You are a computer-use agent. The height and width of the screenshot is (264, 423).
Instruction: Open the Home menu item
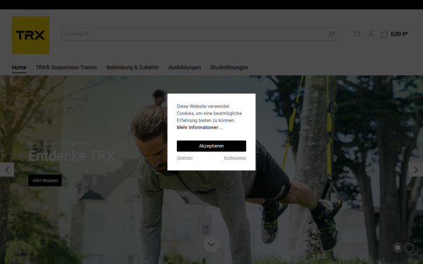(19, 68)
